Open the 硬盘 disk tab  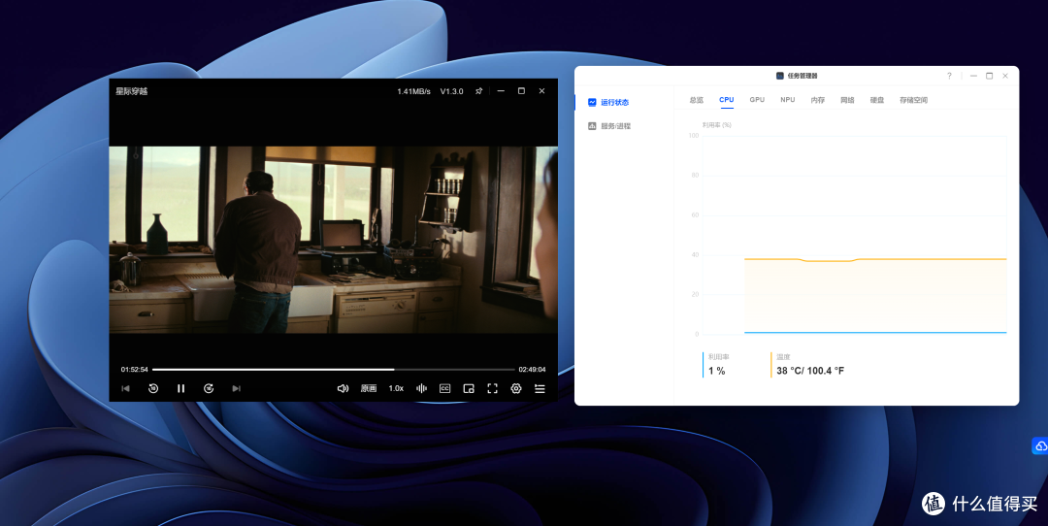click(x=877, y=100)
